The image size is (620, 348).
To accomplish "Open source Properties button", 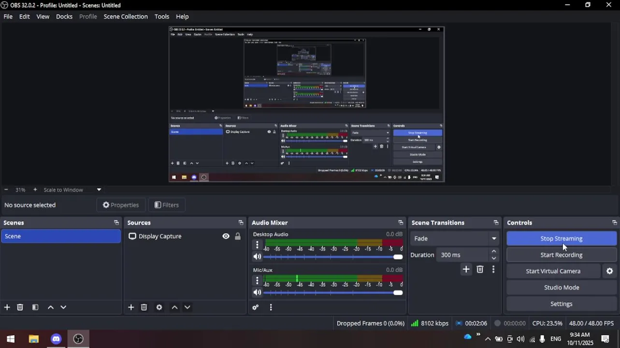I will 121,205.
